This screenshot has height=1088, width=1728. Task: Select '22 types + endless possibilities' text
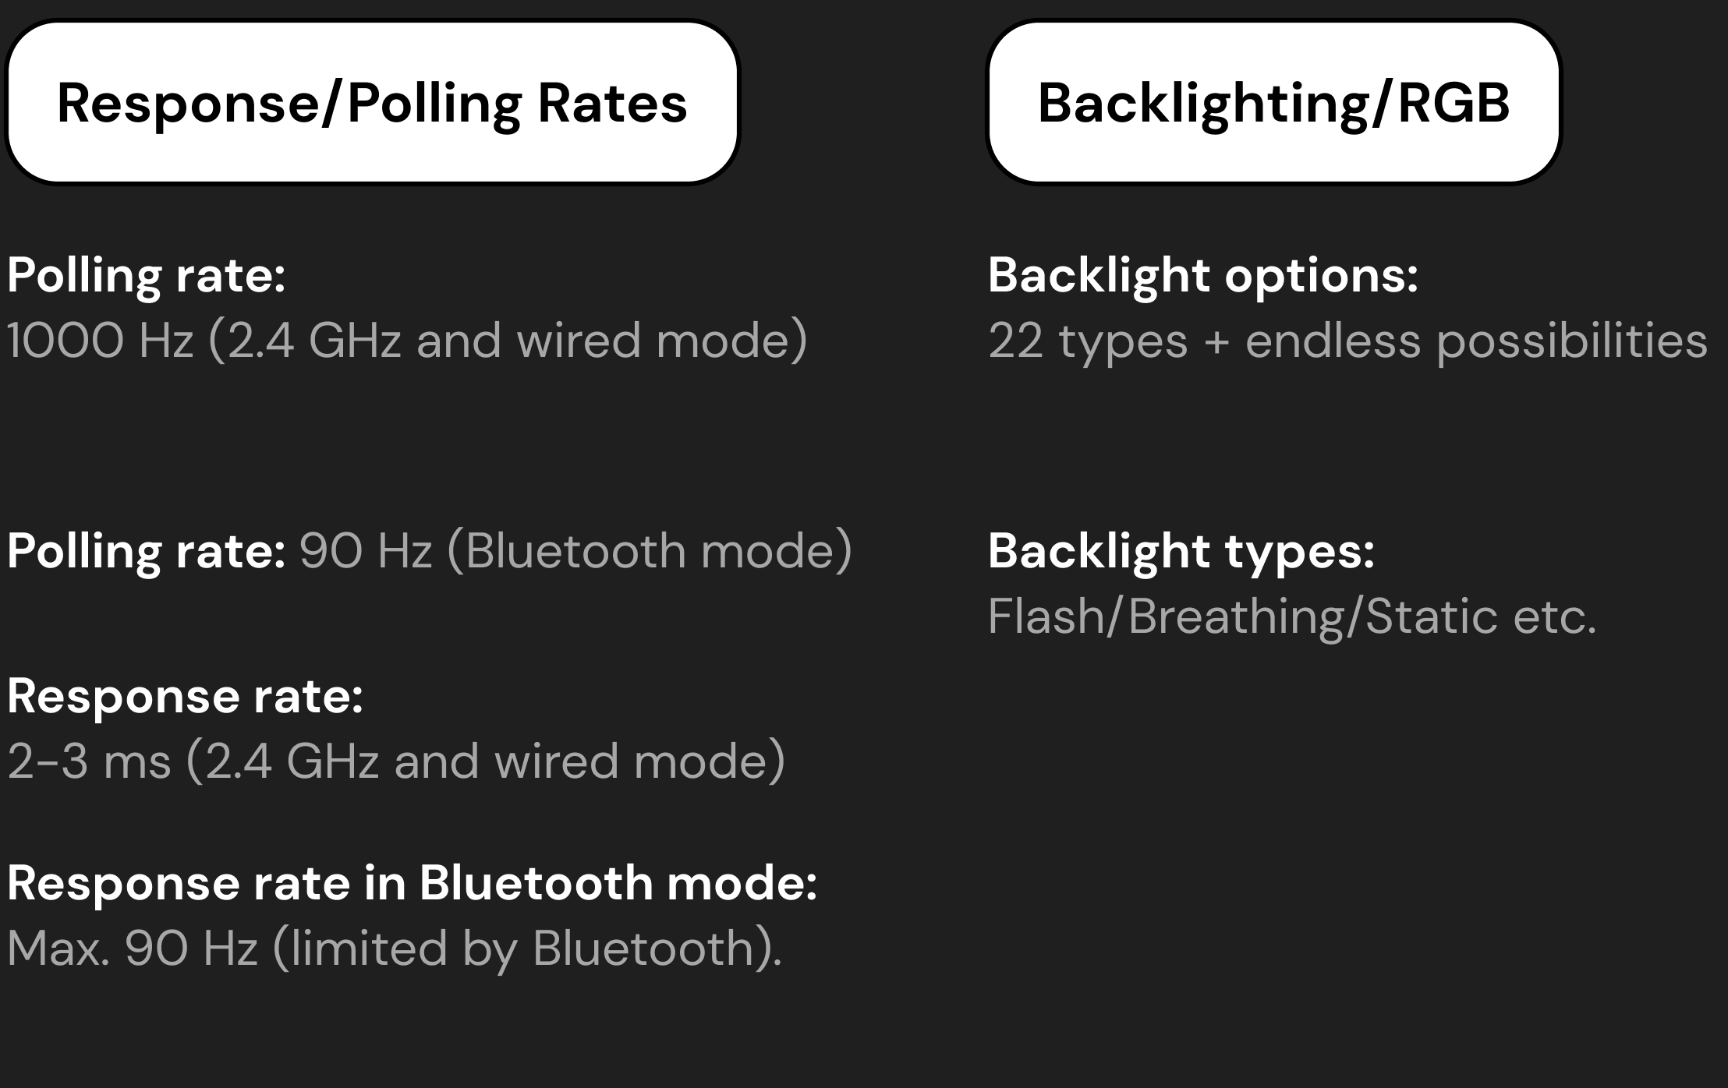coord(1347,341)
